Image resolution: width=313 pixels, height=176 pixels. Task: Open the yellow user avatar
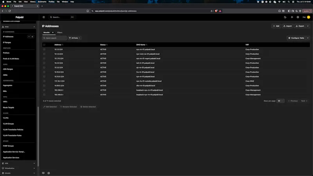click(309, 17)
